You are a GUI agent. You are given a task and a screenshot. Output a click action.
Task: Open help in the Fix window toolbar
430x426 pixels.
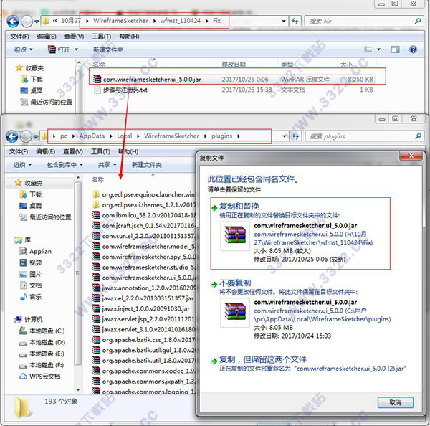(413, 49)
